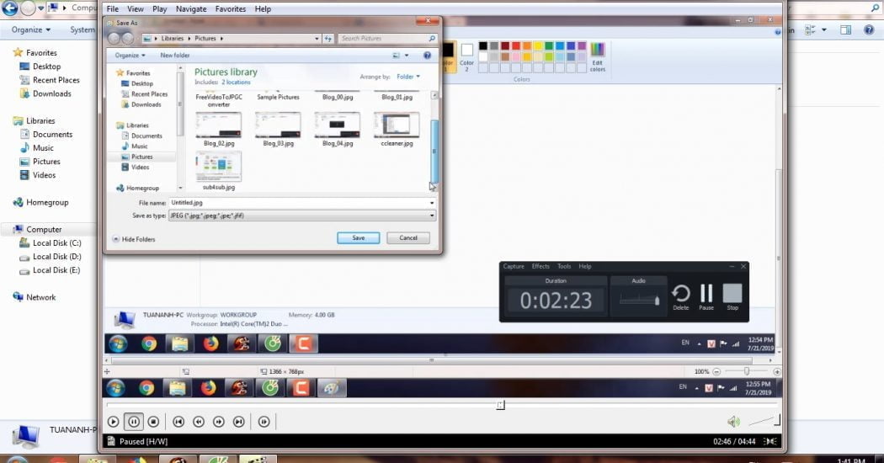This screenshot has height=463, width=884.
Task: Open the recorder's Capture menu
Action: tap(514, 266)
